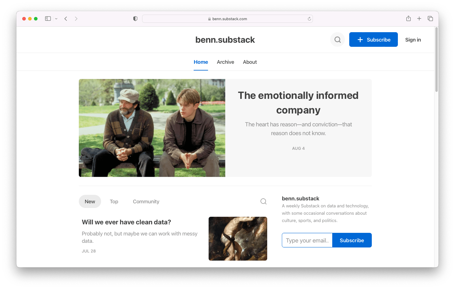This screenshot has height=289, width=455.
Task: Click the blue Subscribe button in header
Action: tap(373, 39)
